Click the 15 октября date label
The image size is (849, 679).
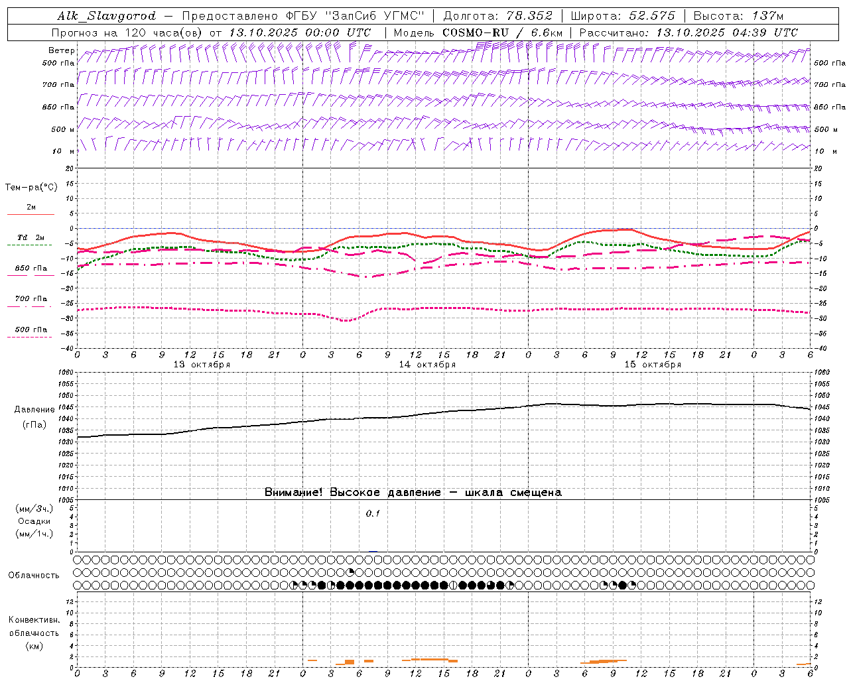click(x=653, y=365)
